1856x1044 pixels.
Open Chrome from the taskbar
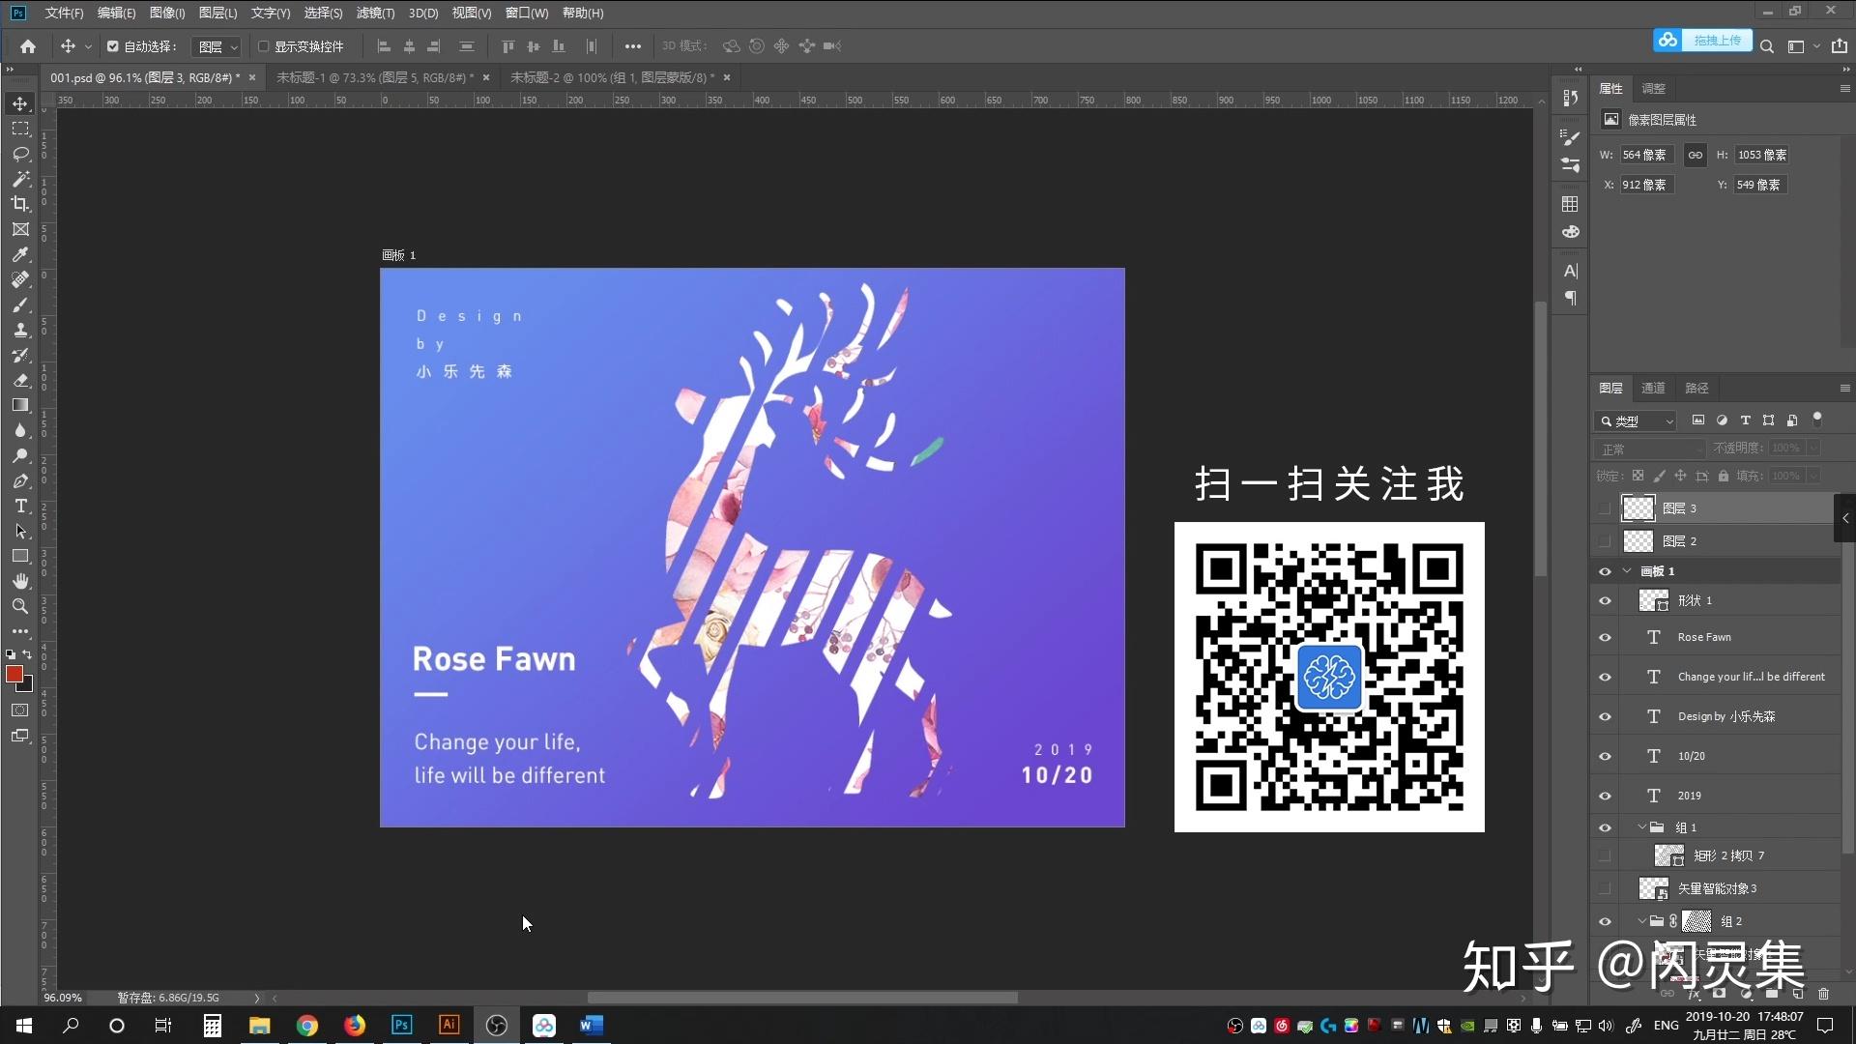point(307,1026)
